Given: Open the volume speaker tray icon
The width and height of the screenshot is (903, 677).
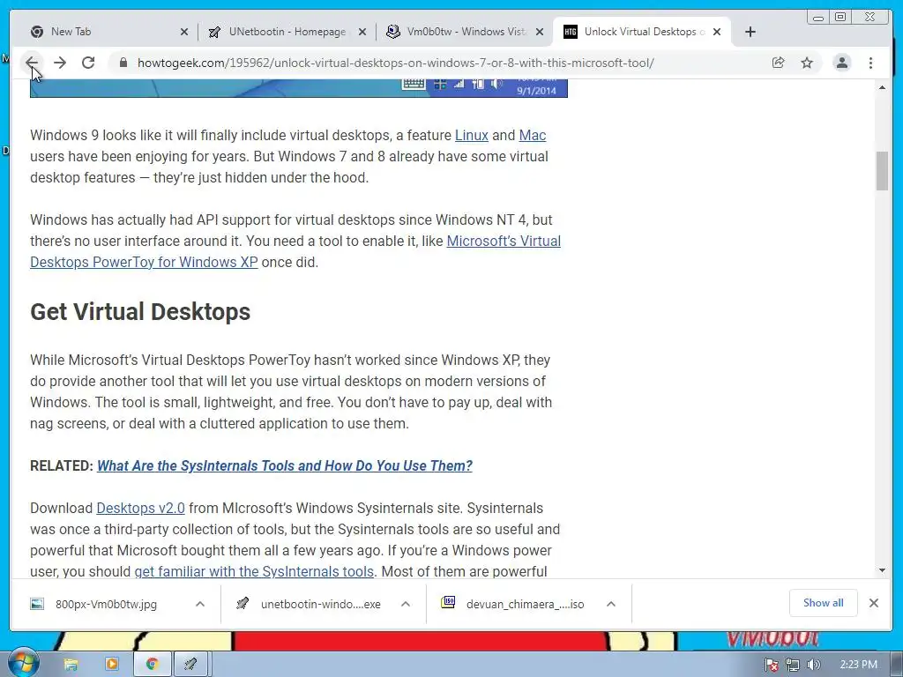Looking at the screenshot, I should 813,665.
